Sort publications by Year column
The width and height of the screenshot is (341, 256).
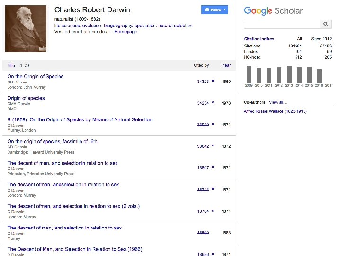pos(226,65)
